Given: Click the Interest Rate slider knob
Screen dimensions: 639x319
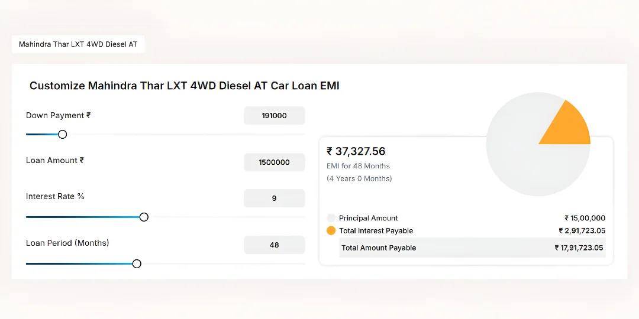Looking at the screenshot, I should [x=144, y=217].
